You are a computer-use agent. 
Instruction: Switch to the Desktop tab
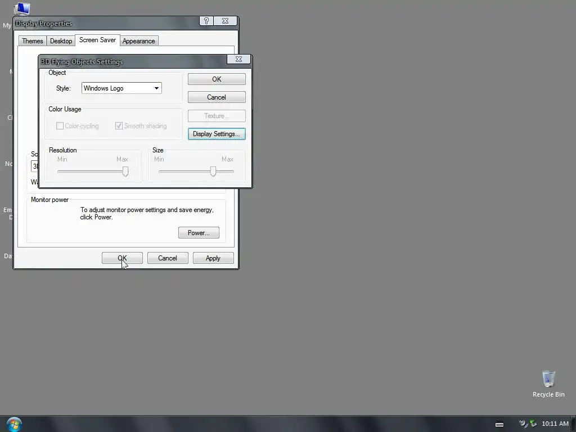tap(61, 40)
